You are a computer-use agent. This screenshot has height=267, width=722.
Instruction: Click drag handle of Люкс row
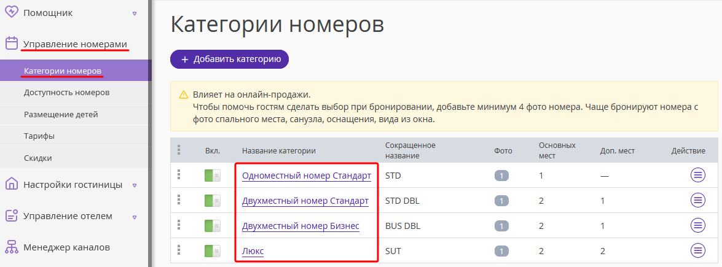179,250
